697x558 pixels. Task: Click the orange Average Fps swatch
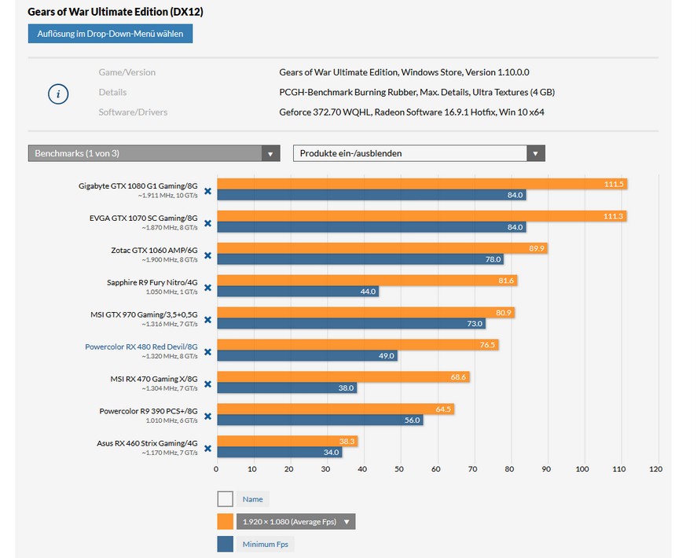tap(225, 522)
